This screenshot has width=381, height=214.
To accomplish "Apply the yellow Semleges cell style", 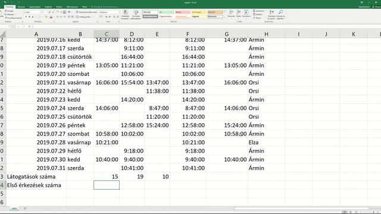I will tap(199, 12).
